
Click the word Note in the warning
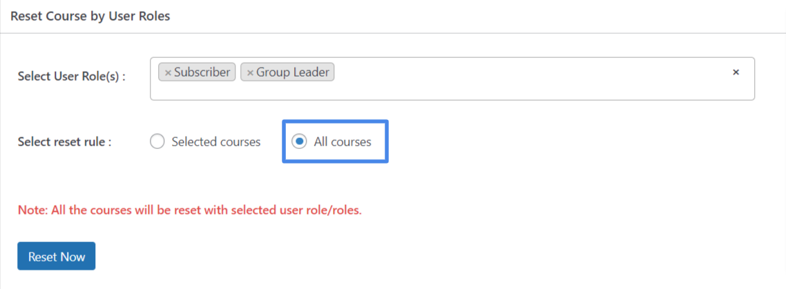coord(32,210)
